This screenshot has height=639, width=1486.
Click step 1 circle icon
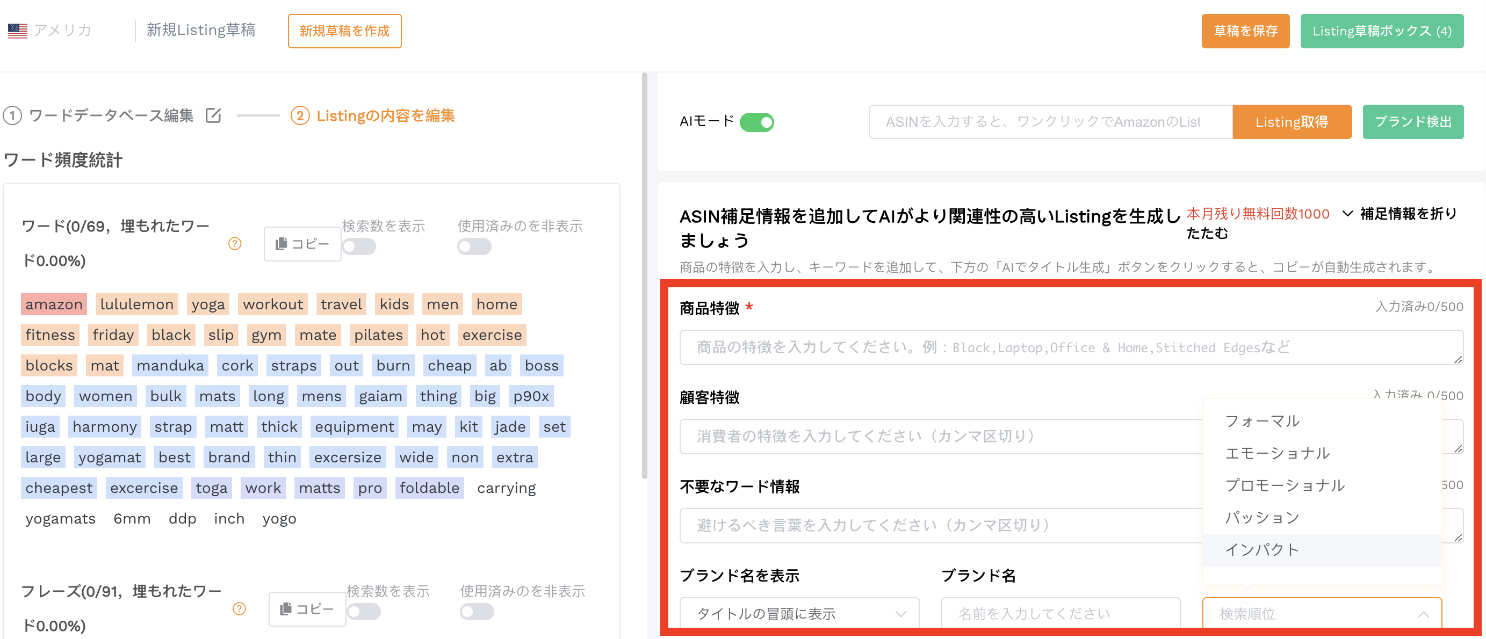12,115
